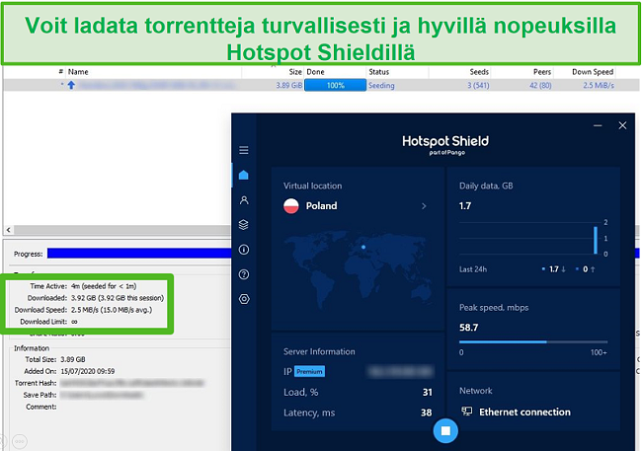Click seeding torrent upload arrow icon
642x451 pixels.
[x=71, y=85]
